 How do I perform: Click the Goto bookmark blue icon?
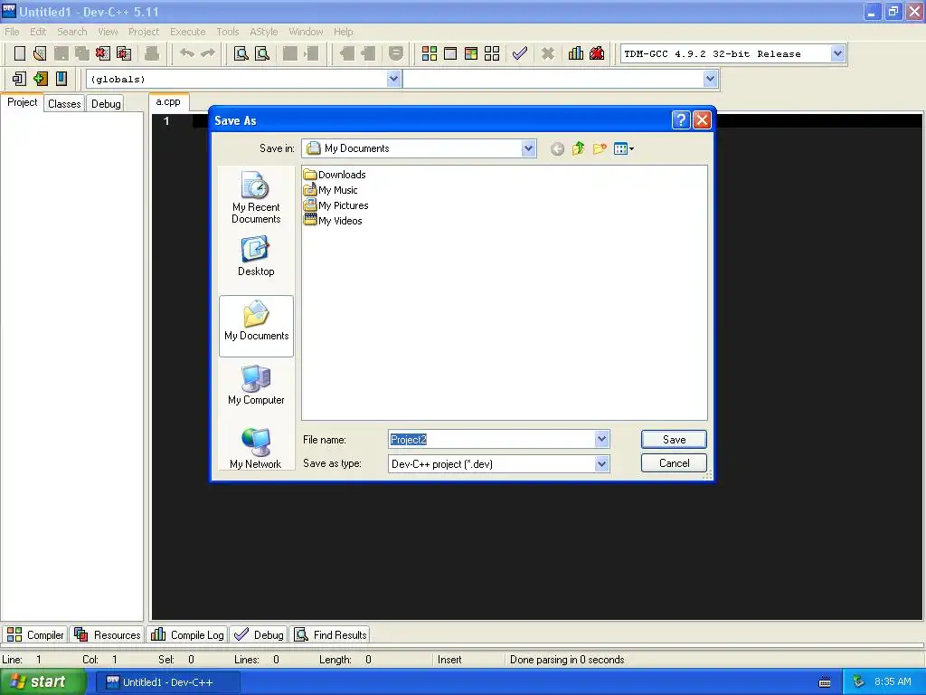[61, 79]
